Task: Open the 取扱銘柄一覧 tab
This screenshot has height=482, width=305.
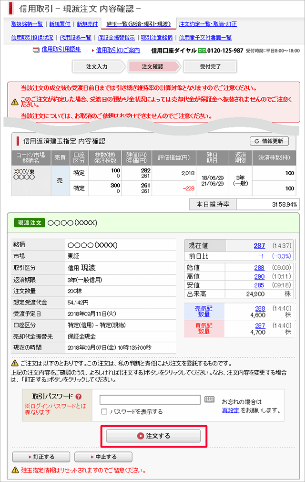Action: coord(27,24)
